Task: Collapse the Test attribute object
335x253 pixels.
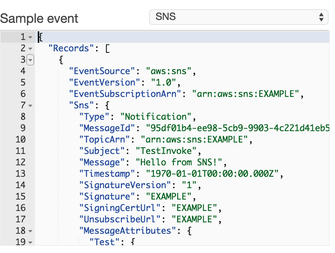Action: pyautogui.click(x=30, y=242)
